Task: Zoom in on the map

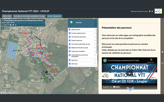Action: tap(2, 20)
